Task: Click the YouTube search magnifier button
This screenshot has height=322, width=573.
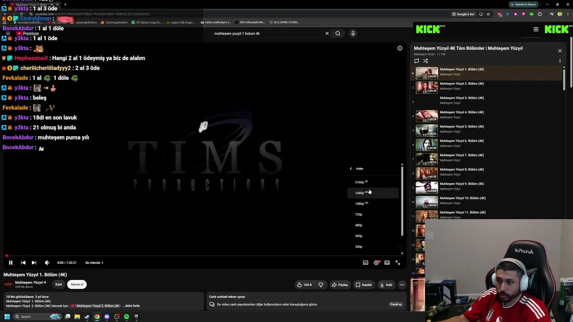Action: pos(338,33)
